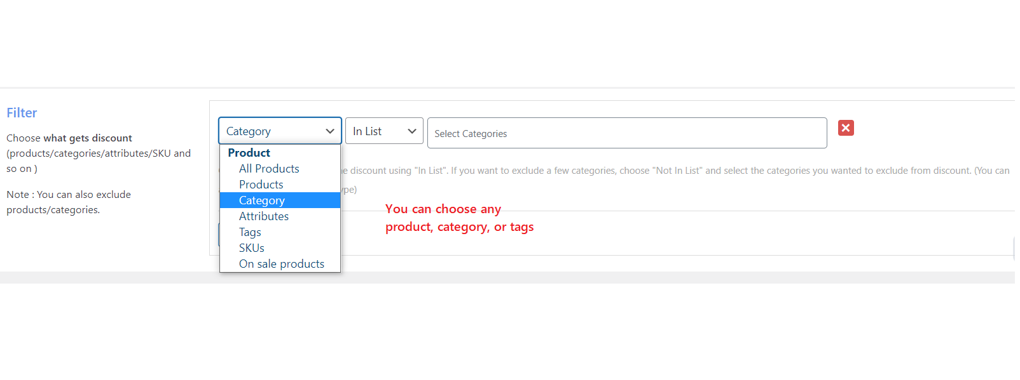Click the blue Filter section heading
1020x380 pixels.
click(x=22, y=113)
